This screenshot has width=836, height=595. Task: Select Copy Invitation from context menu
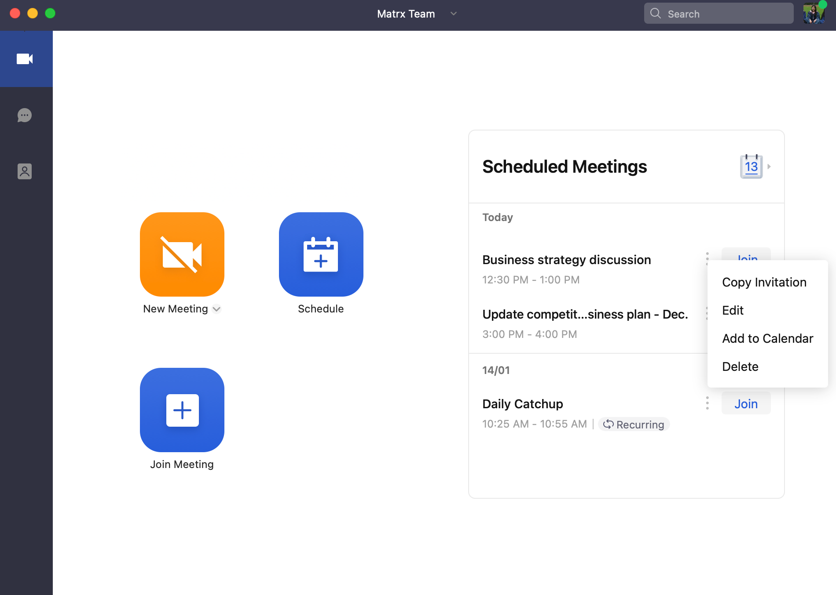[x=764, y=282]
